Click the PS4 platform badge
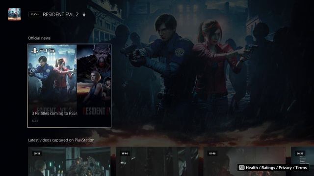This screenshot has width=314, height=176. [x=35, y=14]
